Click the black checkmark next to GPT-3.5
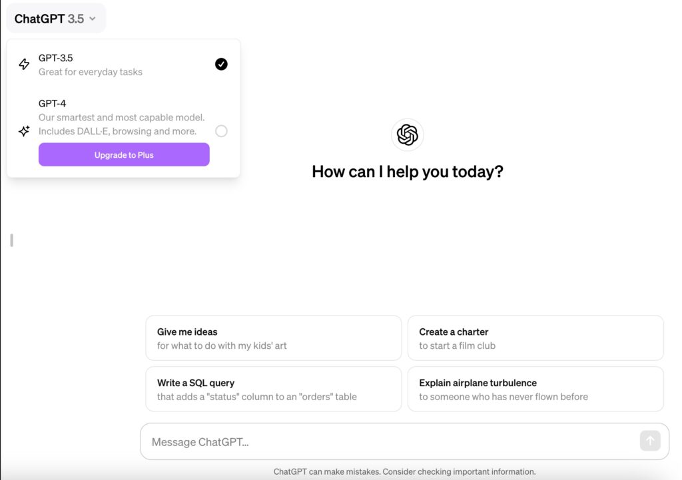 221,65
